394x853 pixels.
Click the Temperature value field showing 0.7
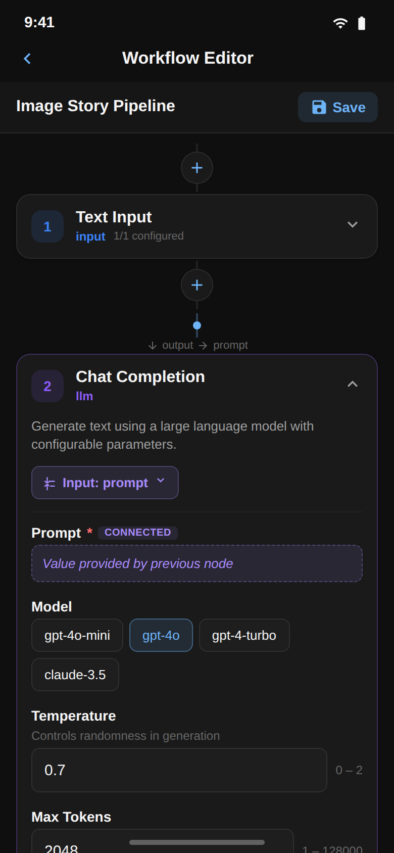tap(179, 770)
